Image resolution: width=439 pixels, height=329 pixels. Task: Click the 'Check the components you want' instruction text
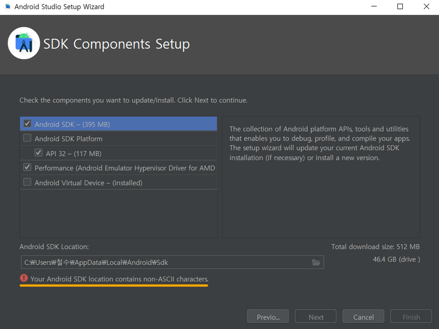click(x=133, y=100)
